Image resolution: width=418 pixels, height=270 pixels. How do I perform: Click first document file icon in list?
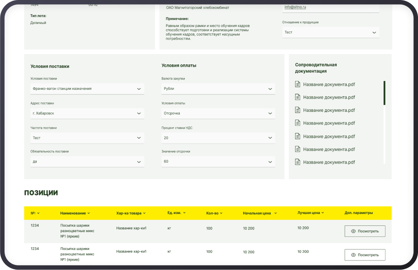click(x=297, y=84)
